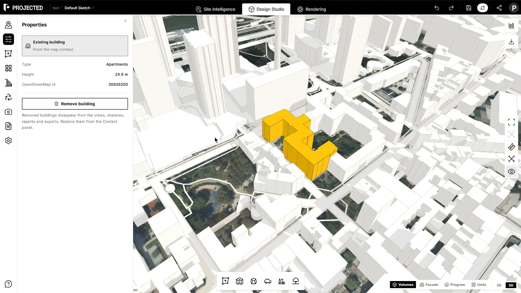
Task: Select the tree landscaping tool in bottom toolbar
Action: click(x=296, y=281)
